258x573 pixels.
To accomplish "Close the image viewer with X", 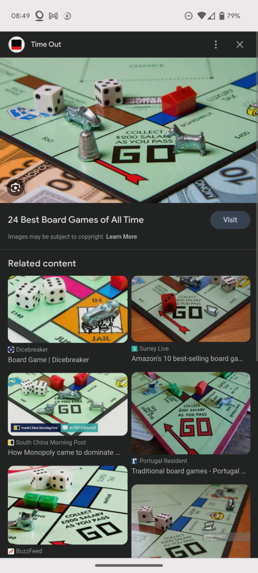I will (x=240, y=45).
